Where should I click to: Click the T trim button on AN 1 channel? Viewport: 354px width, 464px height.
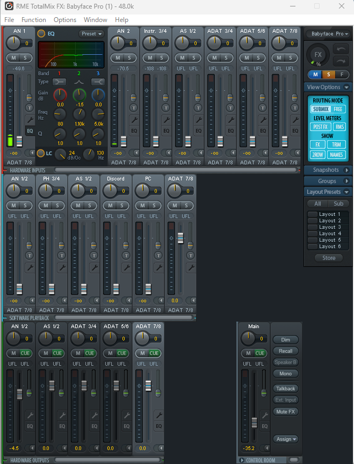click(x=30, y=108)
